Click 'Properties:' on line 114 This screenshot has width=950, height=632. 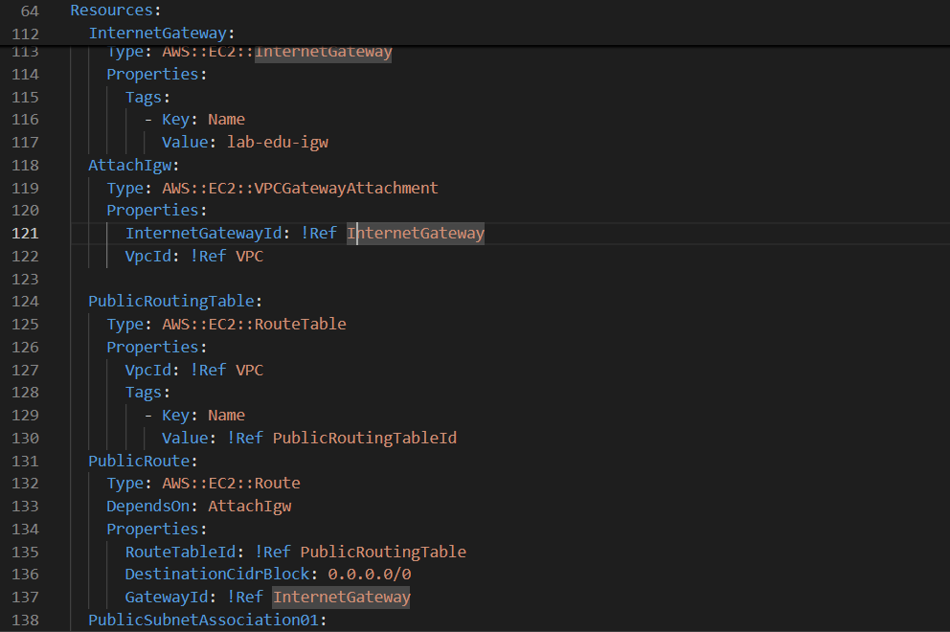click(x=157, y=75)
